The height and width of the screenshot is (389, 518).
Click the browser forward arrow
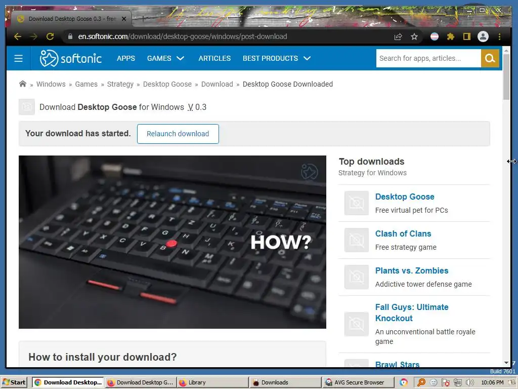[x=34, y=36]
